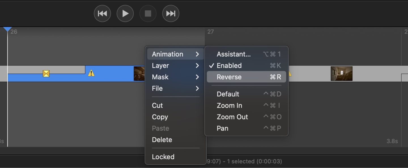Toggle the Enabled animation checkmark
408x168 pixels.
(229, 66)
